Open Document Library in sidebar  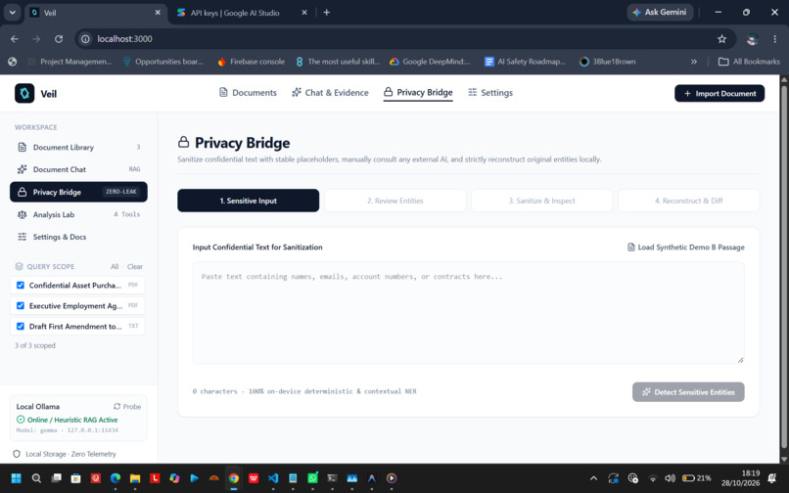click(78, 148)
